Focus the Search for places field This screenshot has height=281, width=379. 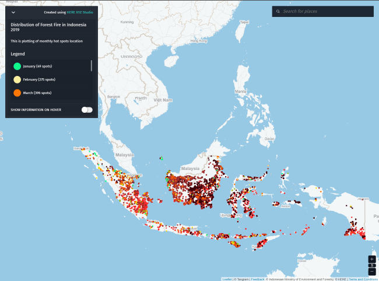pyautogui.click(x=323, y=11)
